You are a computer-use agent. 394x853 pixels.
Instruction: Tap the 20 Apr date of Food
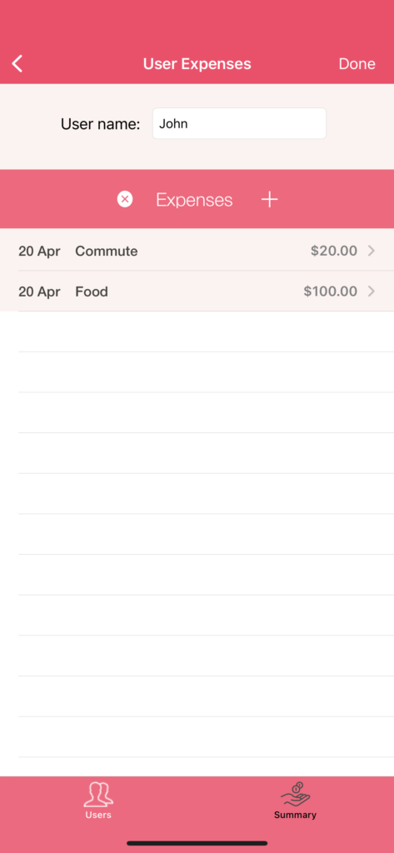[x=39, y=291]
